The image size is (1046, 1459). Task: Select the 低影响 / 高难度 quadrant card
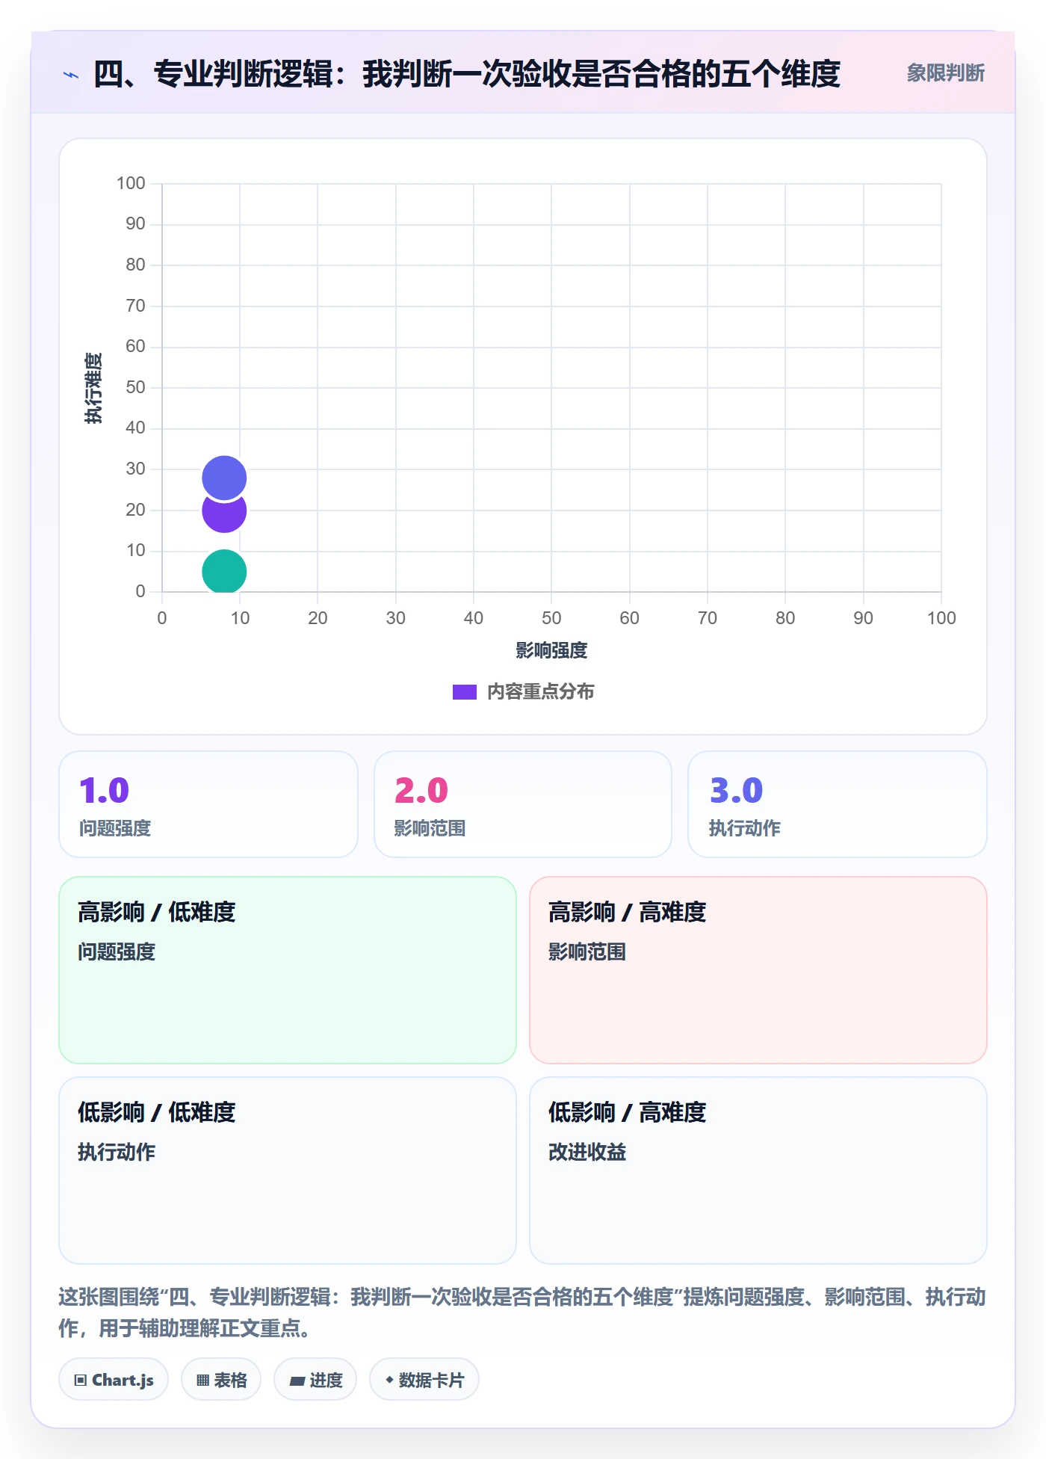(x=758, y=1170)
